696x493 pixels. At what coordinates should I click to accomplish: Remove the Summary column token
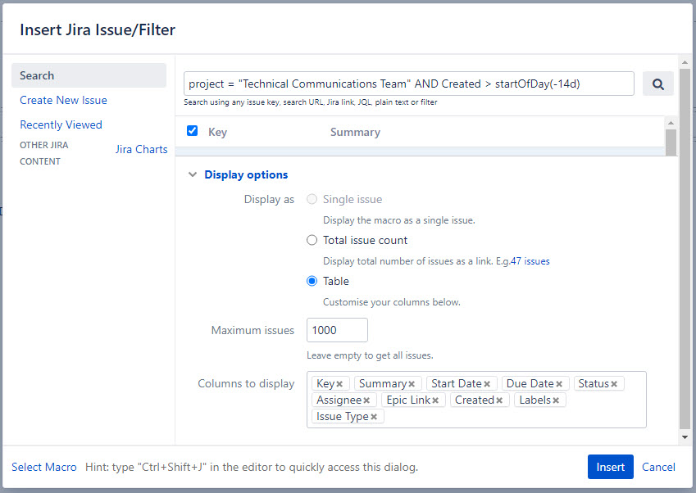(x=410, y=382)
